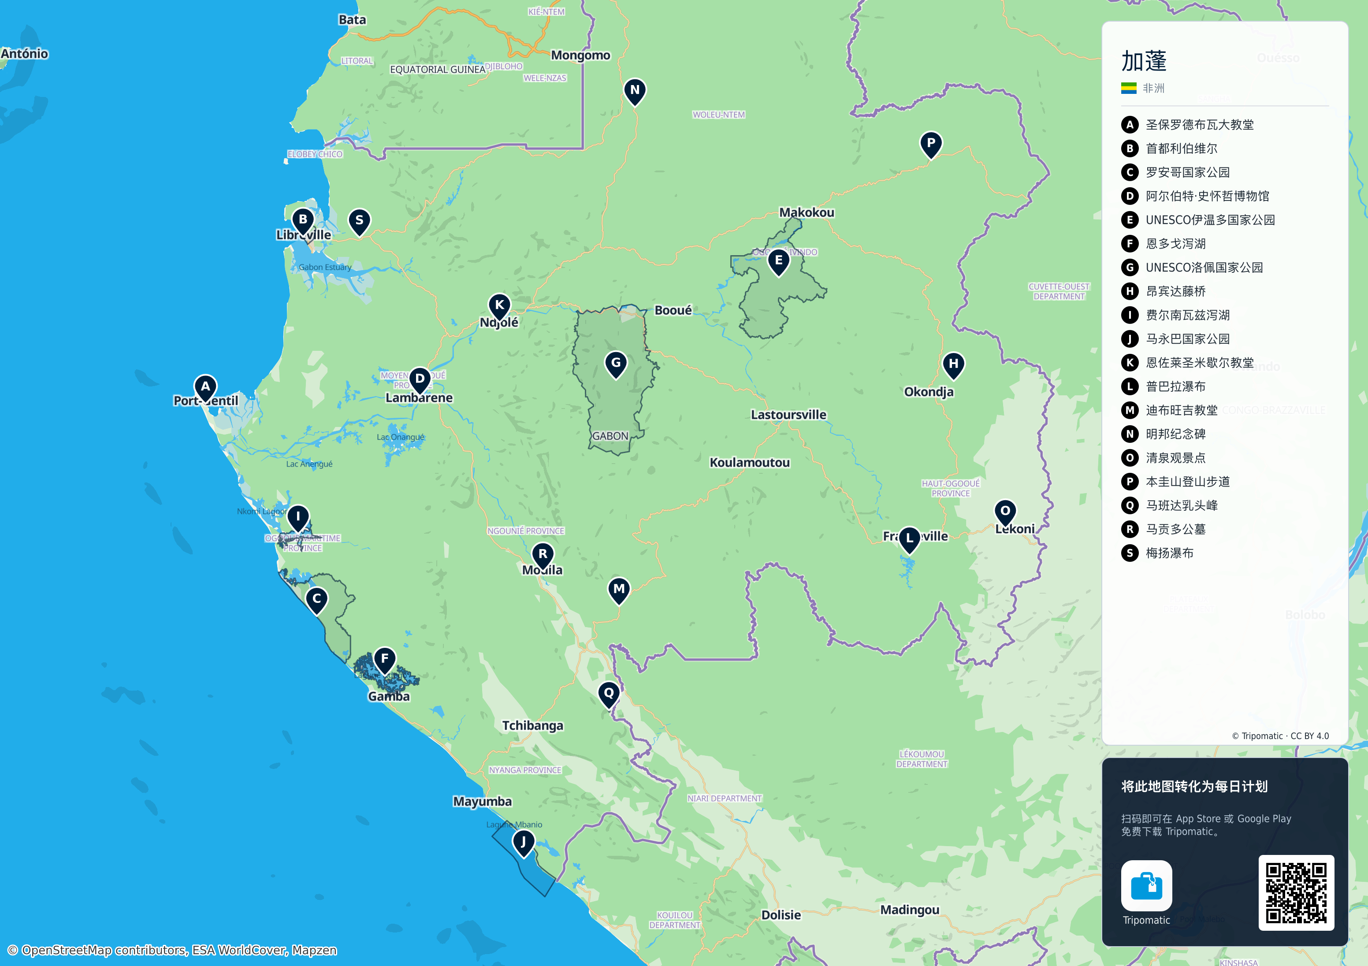Open map pin Q near Tchibanga border
The height and width of the screenshot is (966, 1368).
(x=608, y=695)
